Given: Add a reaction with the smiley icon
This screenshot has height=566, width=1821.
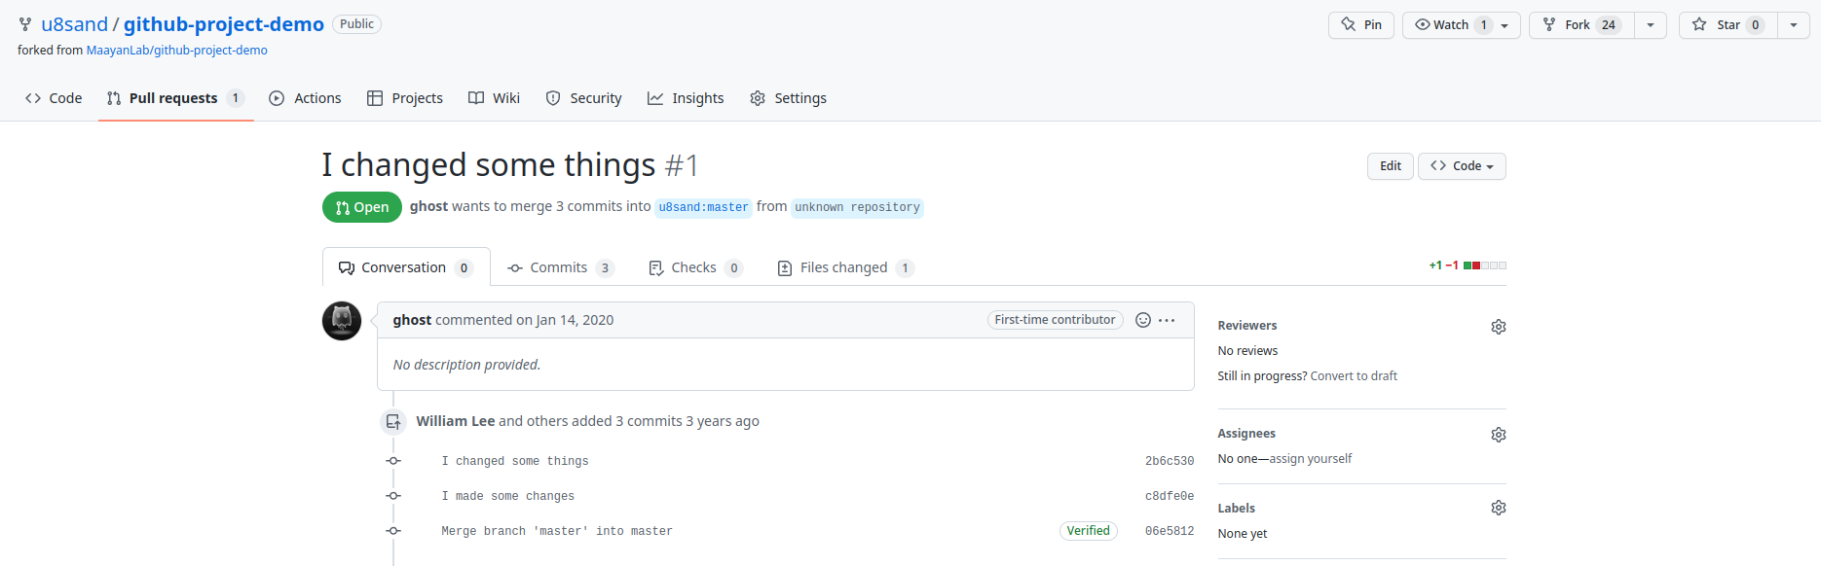Looking at the screenshot, I should 1143,320.
